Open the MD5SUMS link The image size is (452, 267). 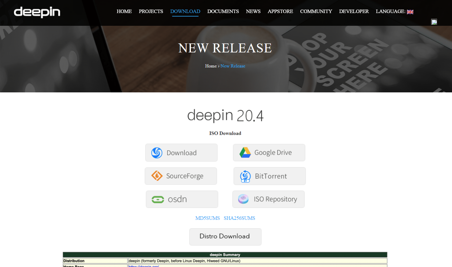coord(207,218)
